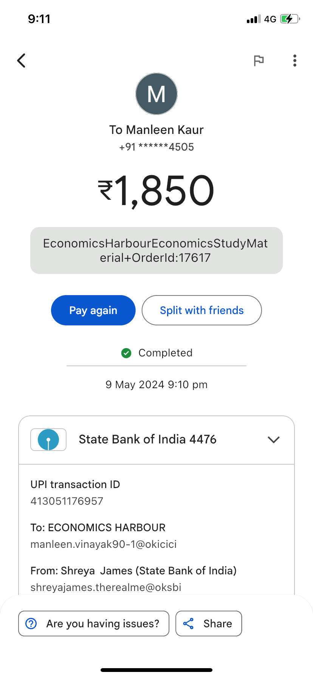The image size is (313, 678).
Task: Tap the payment note with OrderId 17617
Action: point(156,250)
